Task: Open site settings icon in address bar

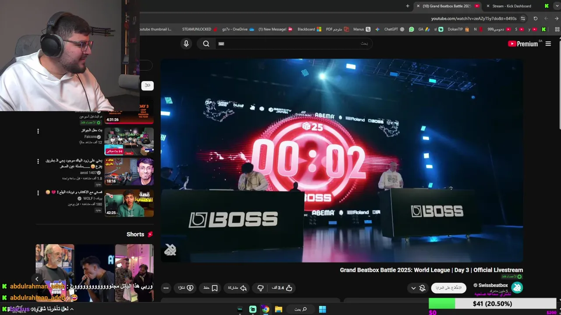Action: click(523, 18)
